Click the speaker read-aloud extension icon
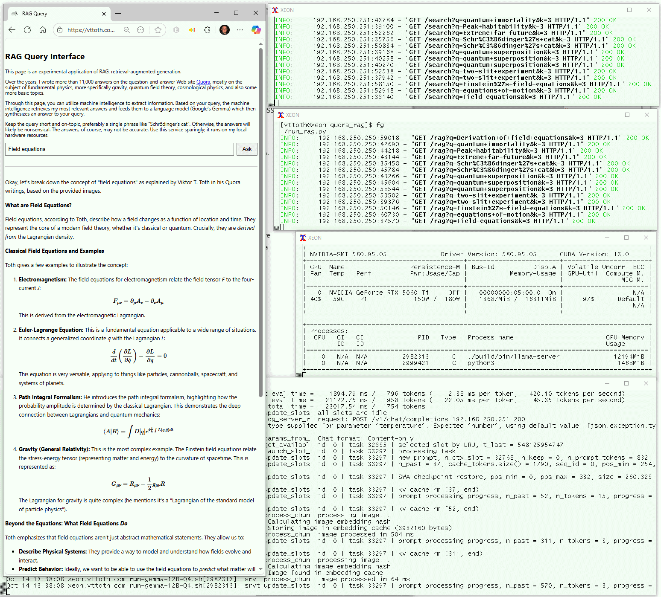 coord(192,30)
